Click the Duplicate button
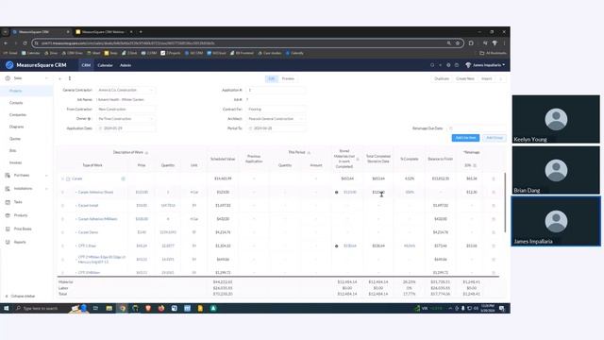This screenshot has height=340, width=604. point(442,78)
